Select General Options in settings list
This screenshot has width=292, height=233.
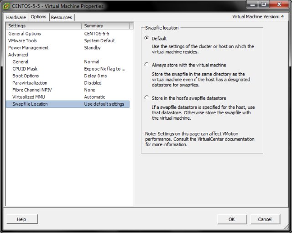click(68, 34)
